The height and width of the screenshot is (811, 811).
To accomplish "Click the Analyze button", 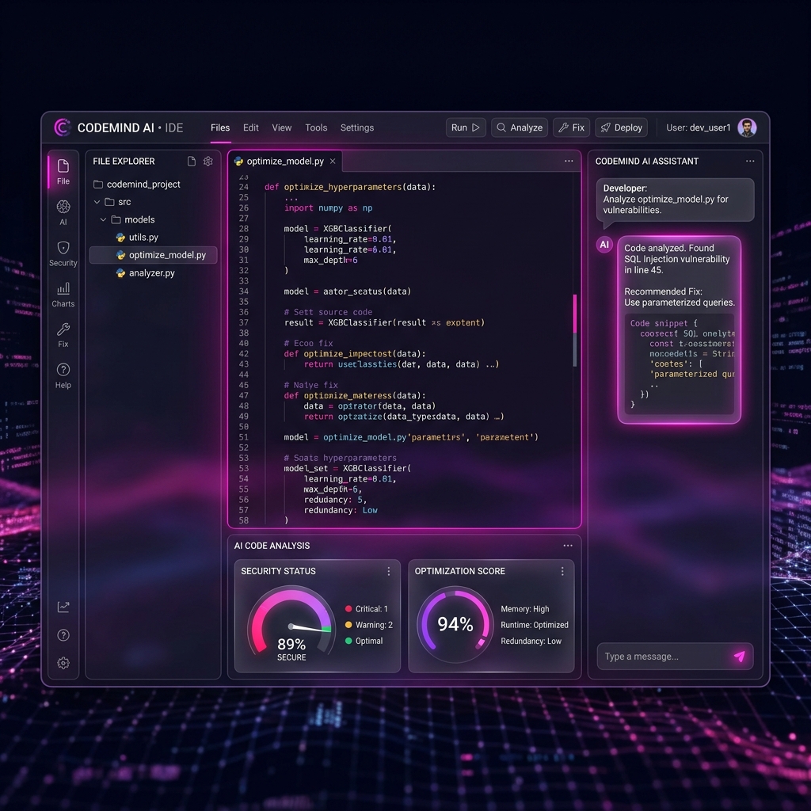I will [x=520, y=128].
